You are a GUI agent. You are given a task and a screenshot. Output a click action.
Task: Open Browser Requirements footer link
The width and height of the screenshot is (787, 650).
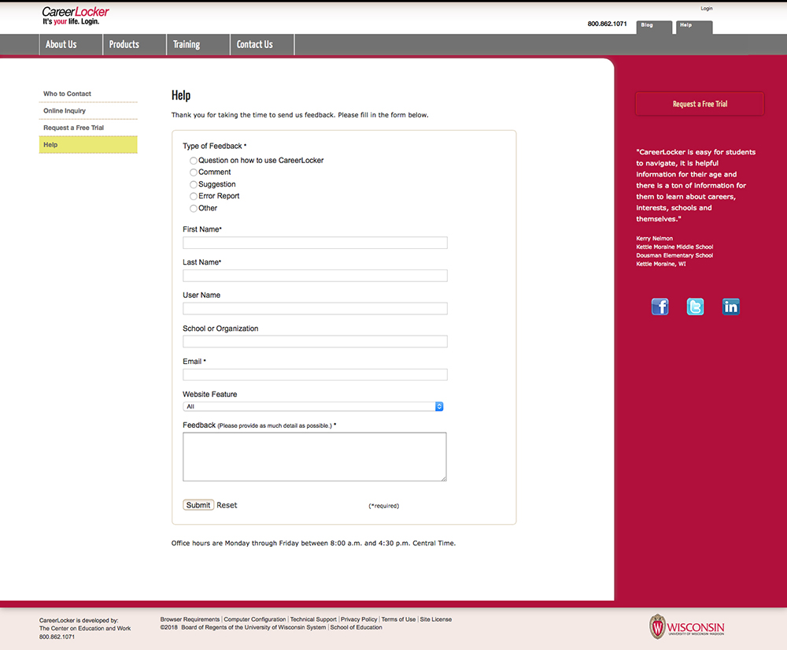(190, 619)
